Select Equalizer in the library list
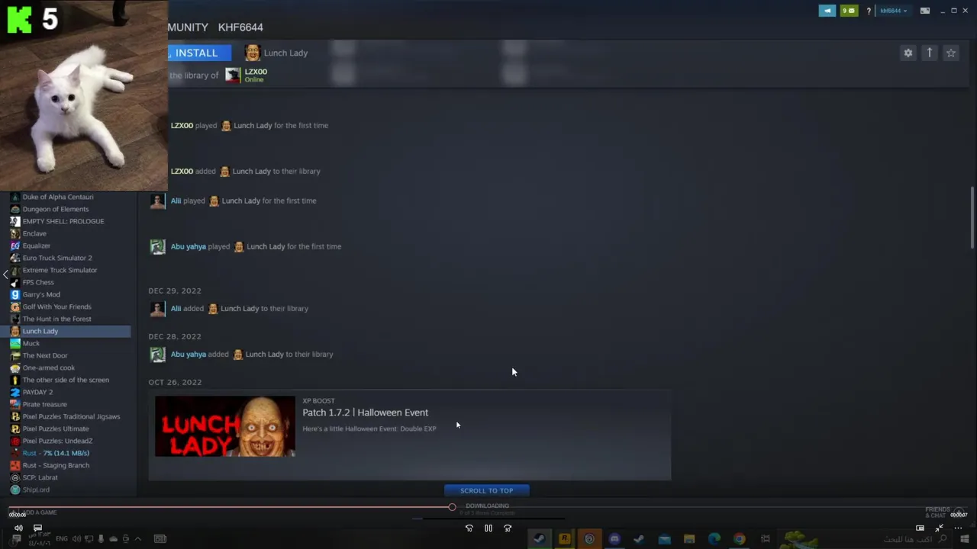Viewport: 977px width, 549px height. tap(37, 246)
